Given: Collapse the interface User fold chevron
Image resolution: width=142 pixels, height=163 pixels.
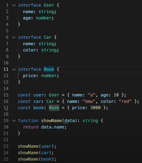Looking at the screenshot, I should pos(14,5).
